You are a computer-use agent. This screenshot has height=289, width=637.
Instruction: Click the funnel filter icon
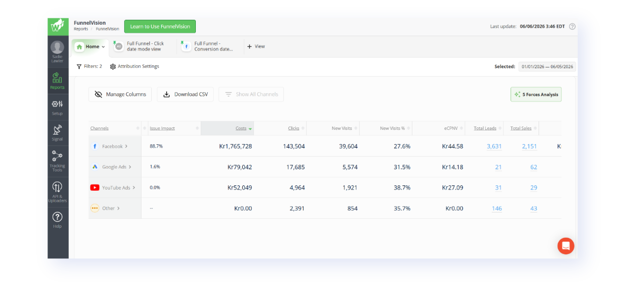pos(79,67)
